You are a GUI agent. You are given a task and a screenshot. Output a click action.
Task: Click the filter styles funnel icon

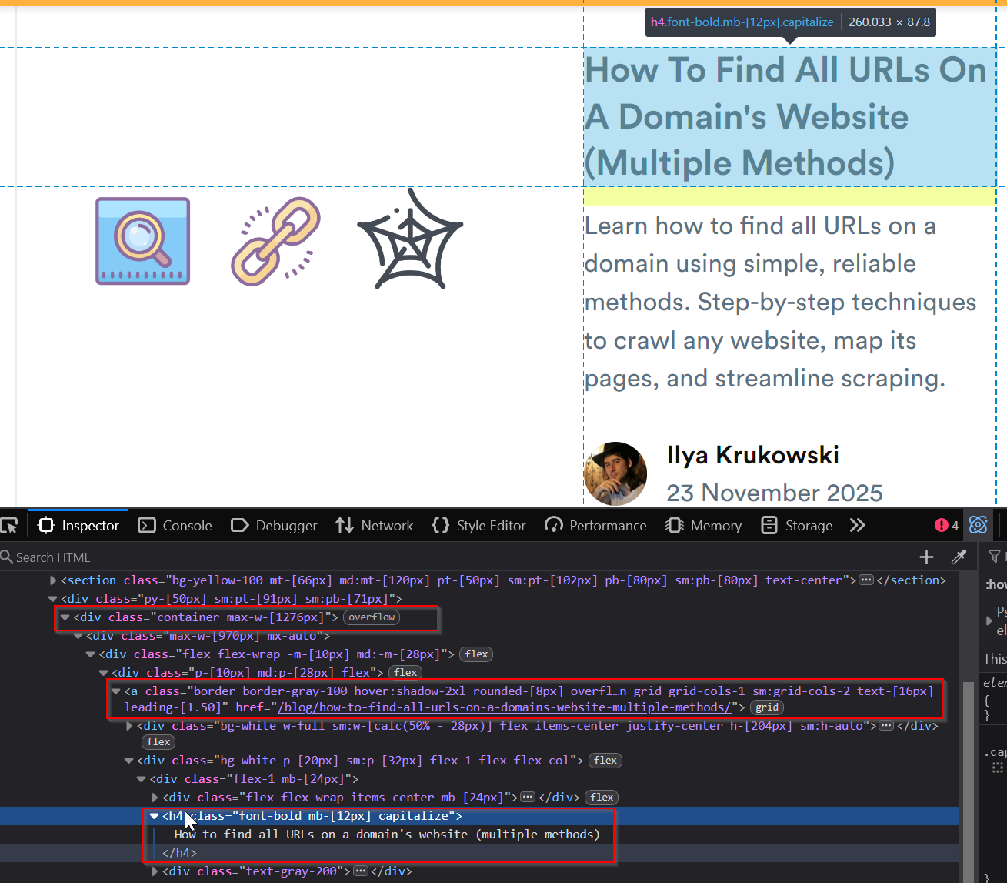pos(994,557)
